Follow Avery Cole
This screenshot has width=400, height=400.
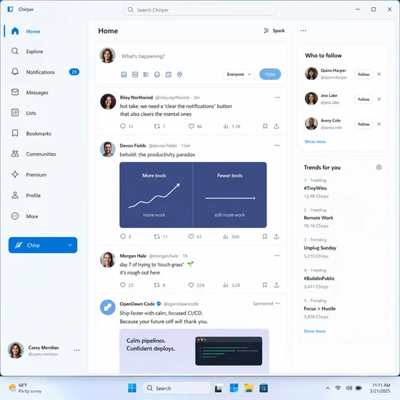pyautogui.click(x=364, y=124)
